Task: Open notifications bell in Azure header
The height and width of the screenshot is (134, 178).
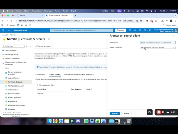Action: 135,30
